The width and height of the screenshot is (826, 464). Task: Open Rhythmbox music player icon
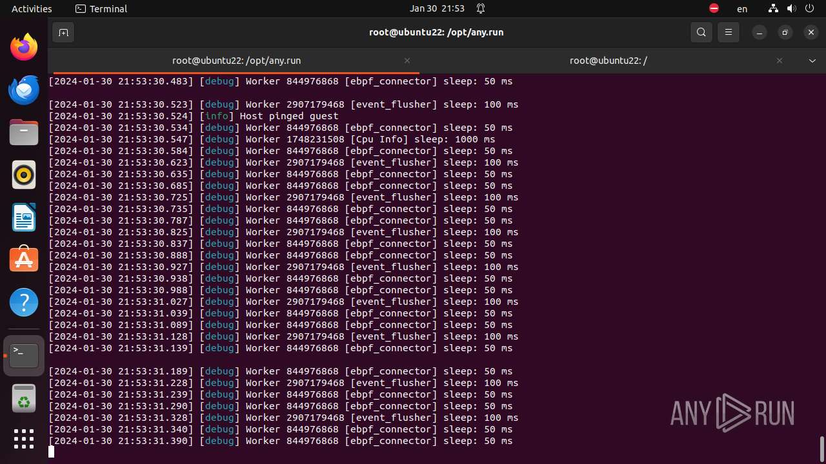(24, 175)
